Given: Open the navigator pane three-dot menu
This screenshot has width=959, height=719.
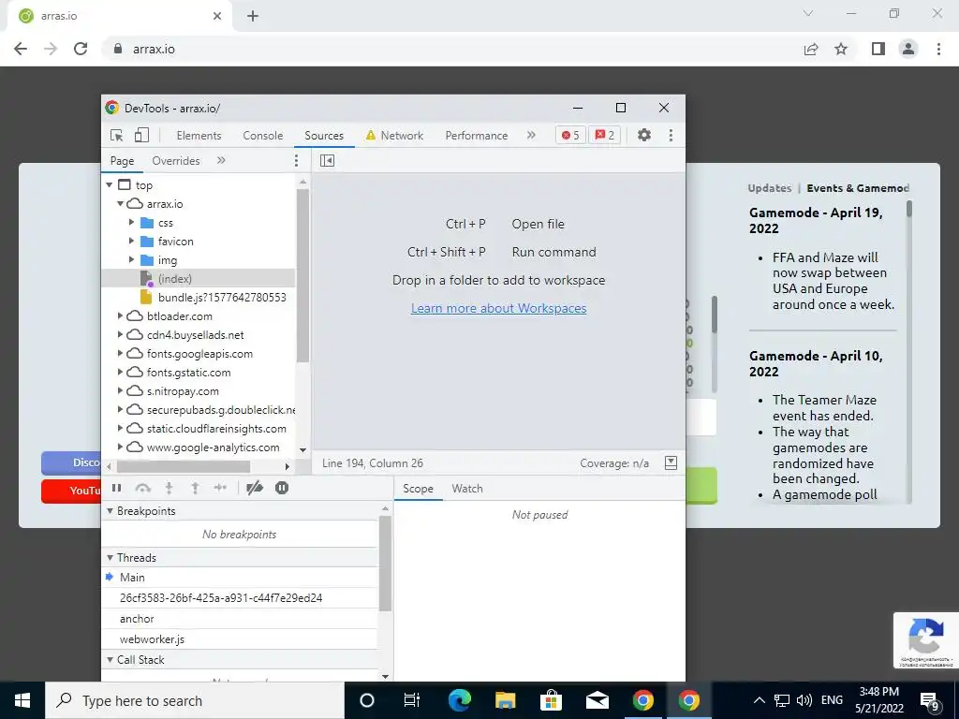Looking at the screenshot, I should 296,160.
